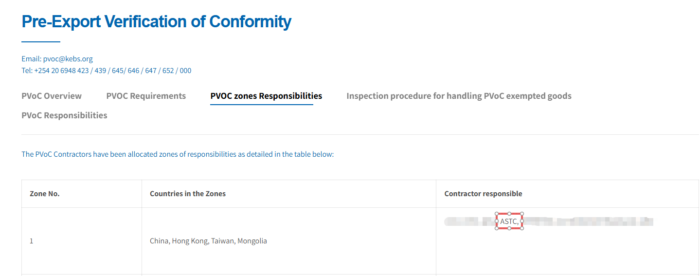
Task: Click the PVoC Contractors intro sentence
Action: tap(178, 154)
